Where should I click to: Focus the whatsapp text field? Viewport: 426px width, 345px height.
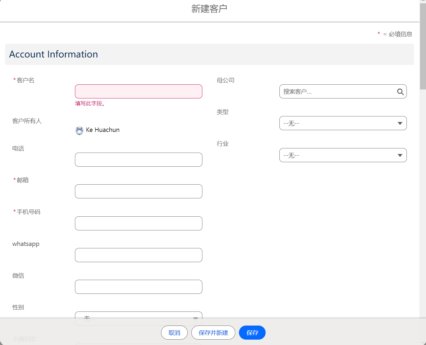pos(139,255)
